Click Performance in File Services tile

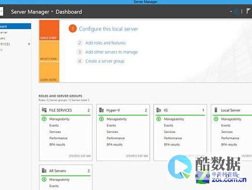tap(58, 138)
